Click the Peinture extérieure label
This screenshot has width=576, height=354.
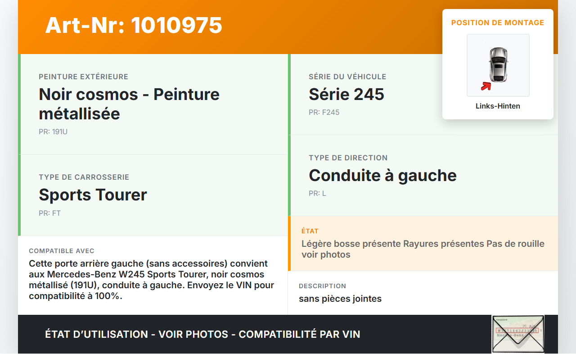pos(83,77)
